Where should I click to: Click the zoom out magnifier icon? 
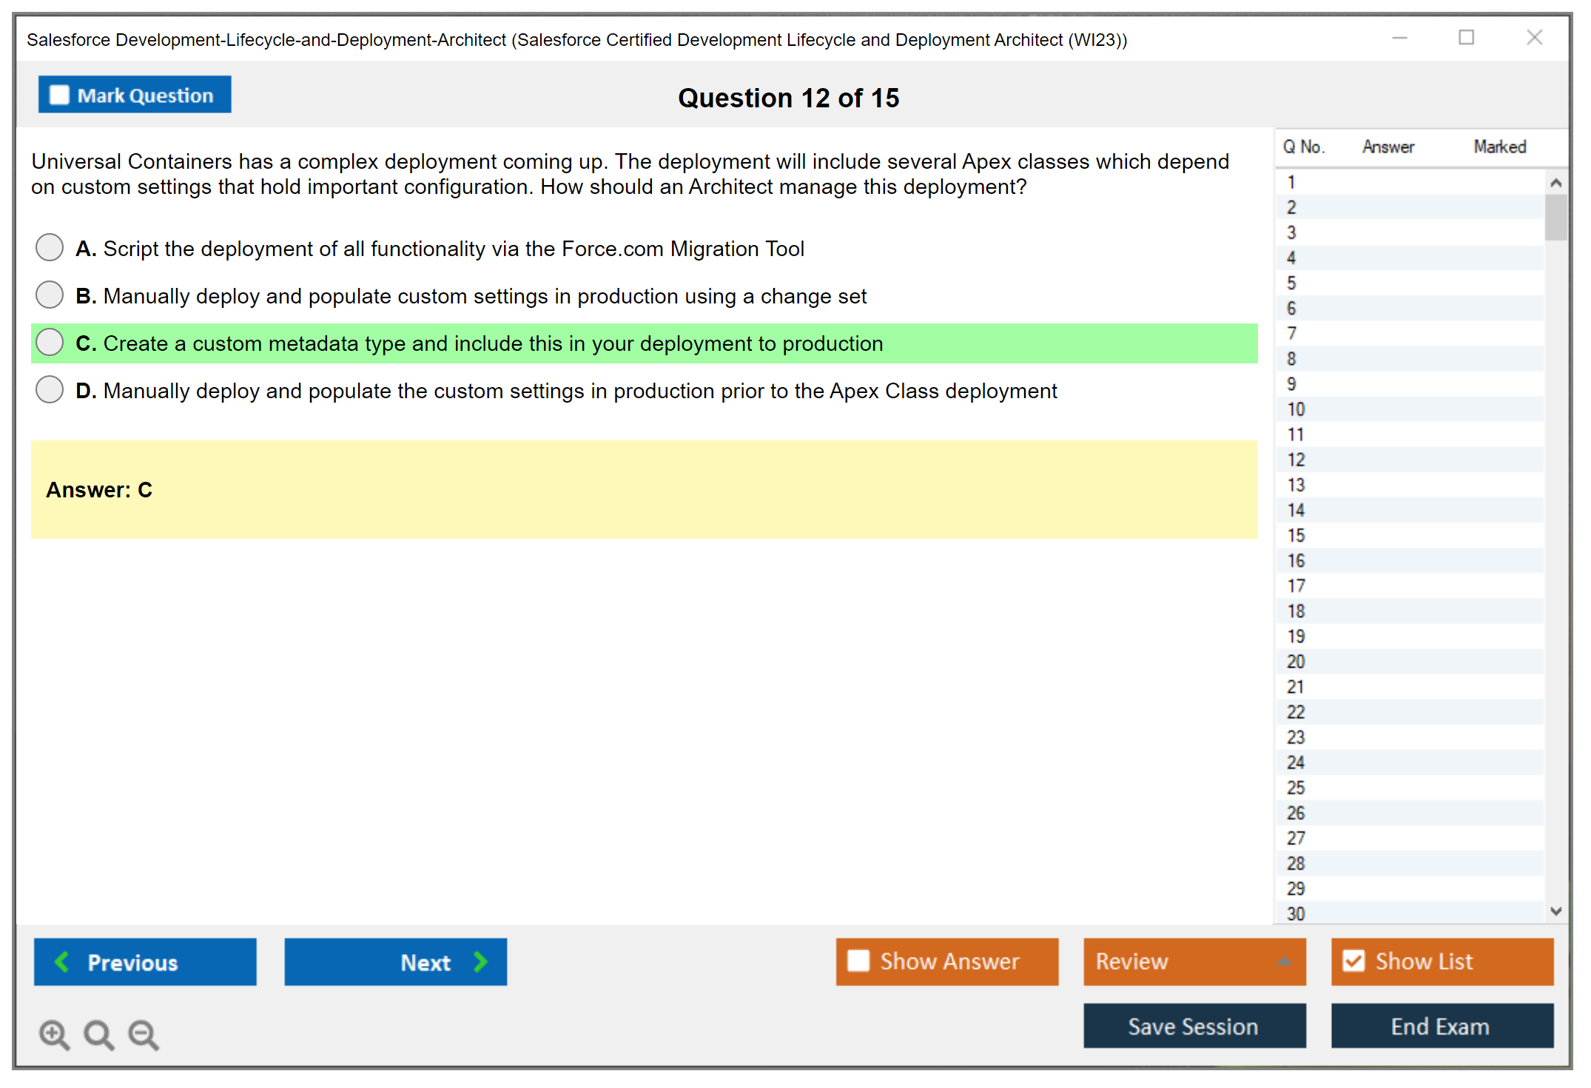point(144,1034)
